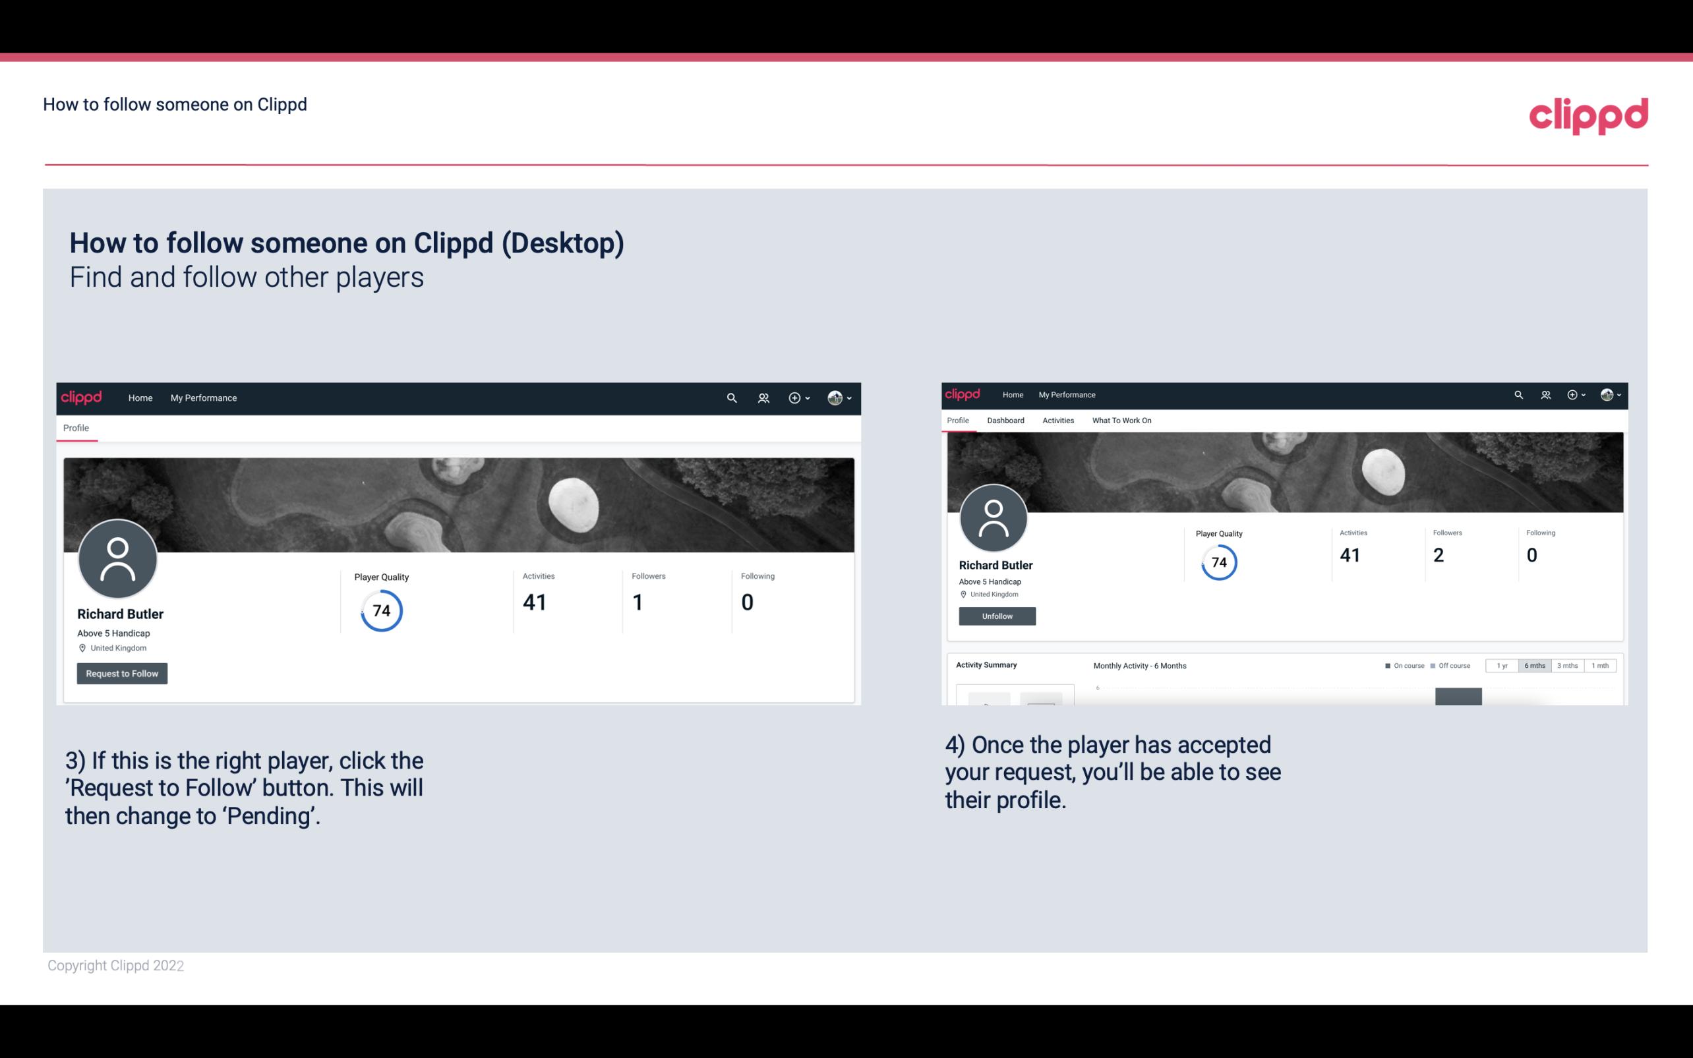This screenshot has width=1693, height=1058.
Task: Click 'Request to Follow' button on profile
Action: [122, 673]
